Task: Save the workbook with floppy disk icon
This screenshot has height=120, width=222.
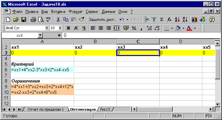Action: click(x=23, y=20)
